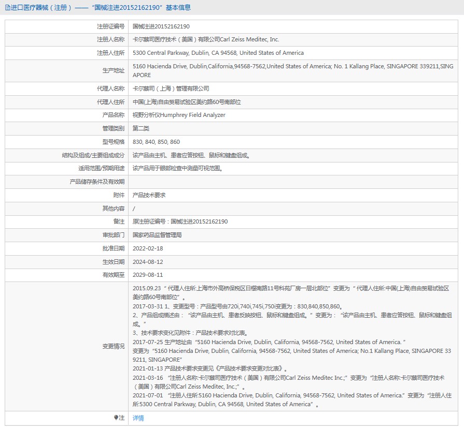Click the 批准日期 label
464x430 pixels.
click(x=114, y=249)
